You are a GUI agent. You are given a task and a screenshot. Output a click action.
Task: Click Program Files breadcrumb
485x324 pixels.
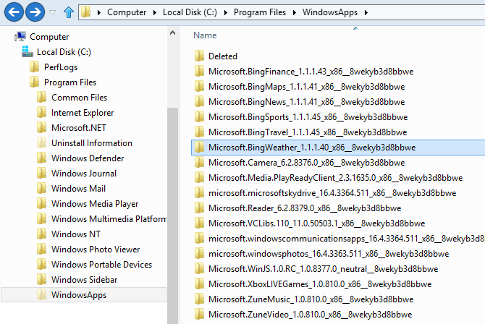(260, 12)
